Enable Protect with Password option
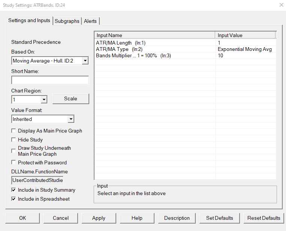 coord(14,162)
